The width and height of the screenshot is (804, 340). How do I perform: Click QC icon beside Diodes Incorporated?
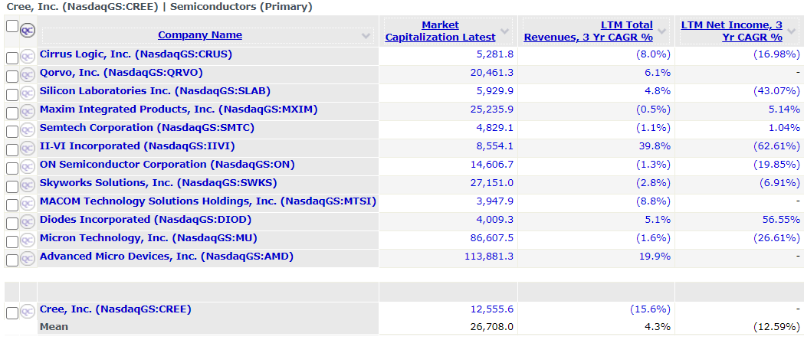pyautogui.click(x=27, y=223)
